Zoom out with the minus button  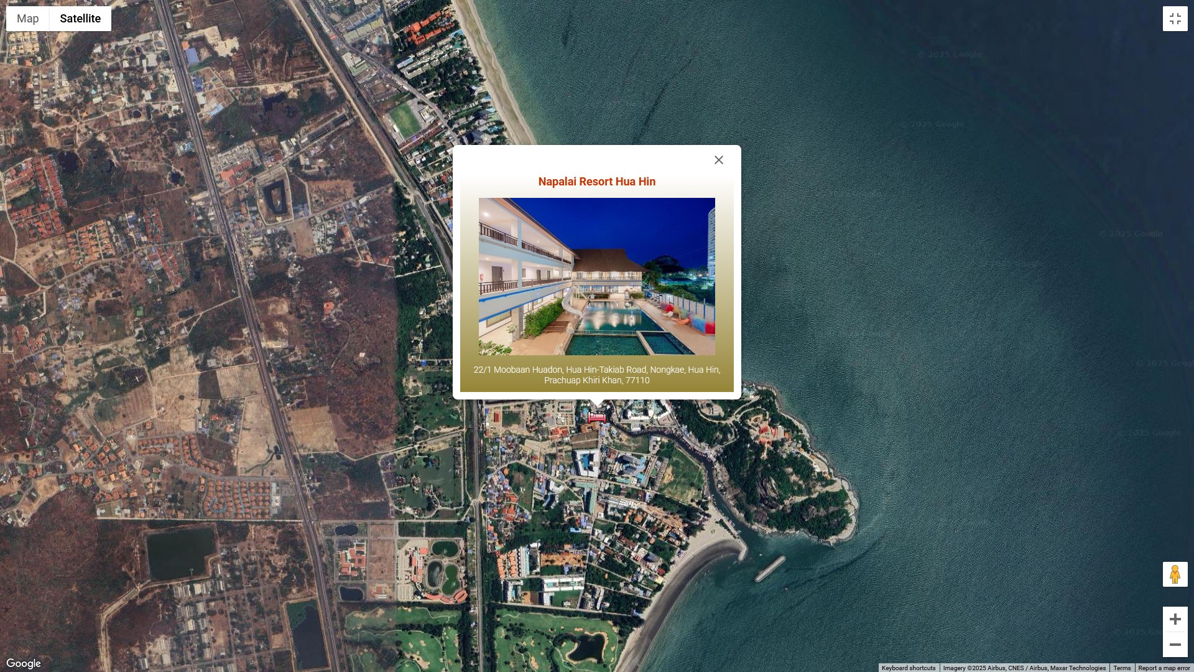1175,645
